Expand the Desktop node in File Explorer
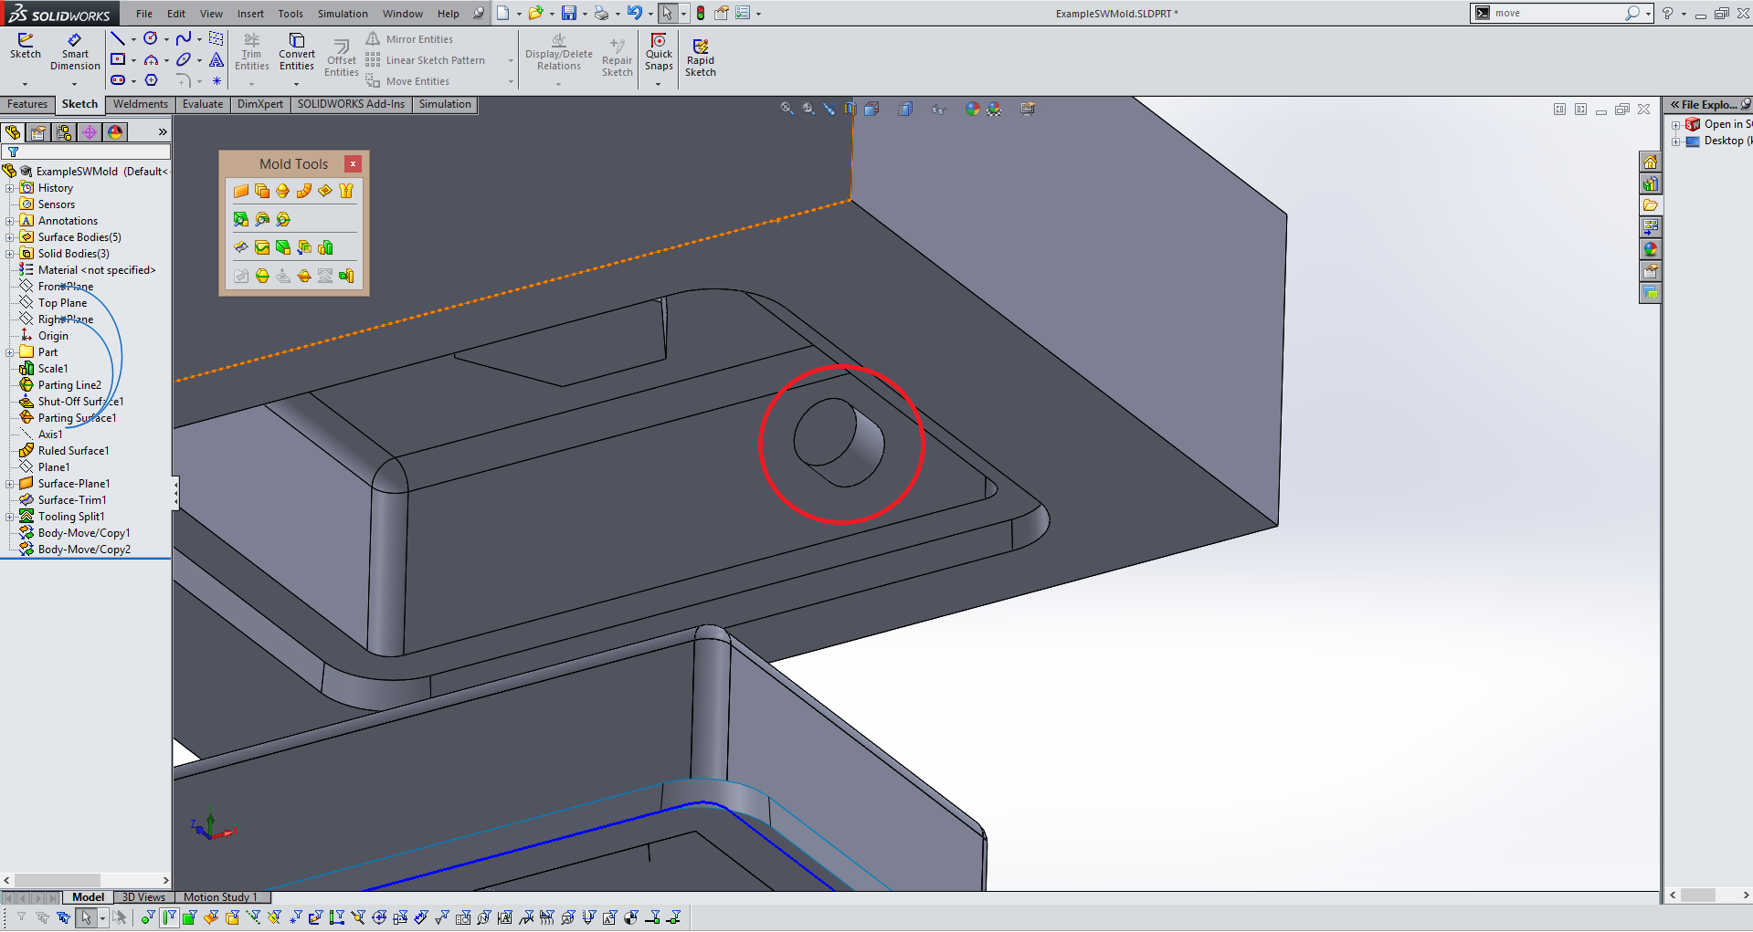This screenshot has height=932, width=1753. (x=1676, y=141)
